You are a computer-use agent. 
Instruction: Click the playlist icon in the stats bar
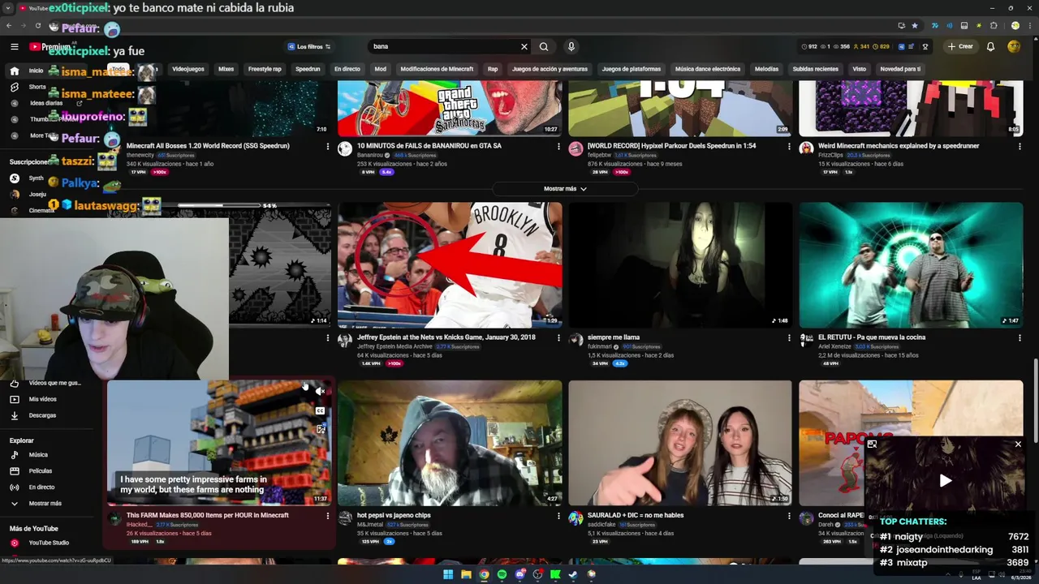912,46
